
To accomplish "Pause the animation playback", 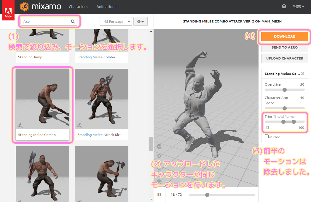I will click(159, 195).
